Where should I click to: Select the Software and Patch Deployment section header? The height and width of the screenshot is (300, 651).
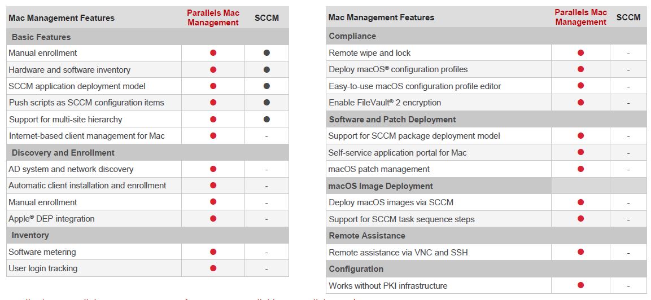tap(392, 120)
